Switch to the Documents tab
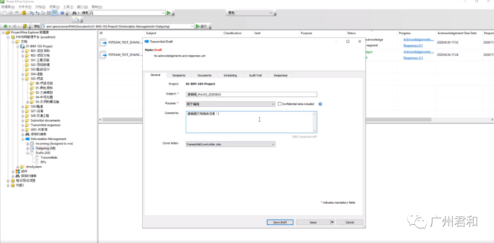The image size is (494, 243). coord(204,75)
